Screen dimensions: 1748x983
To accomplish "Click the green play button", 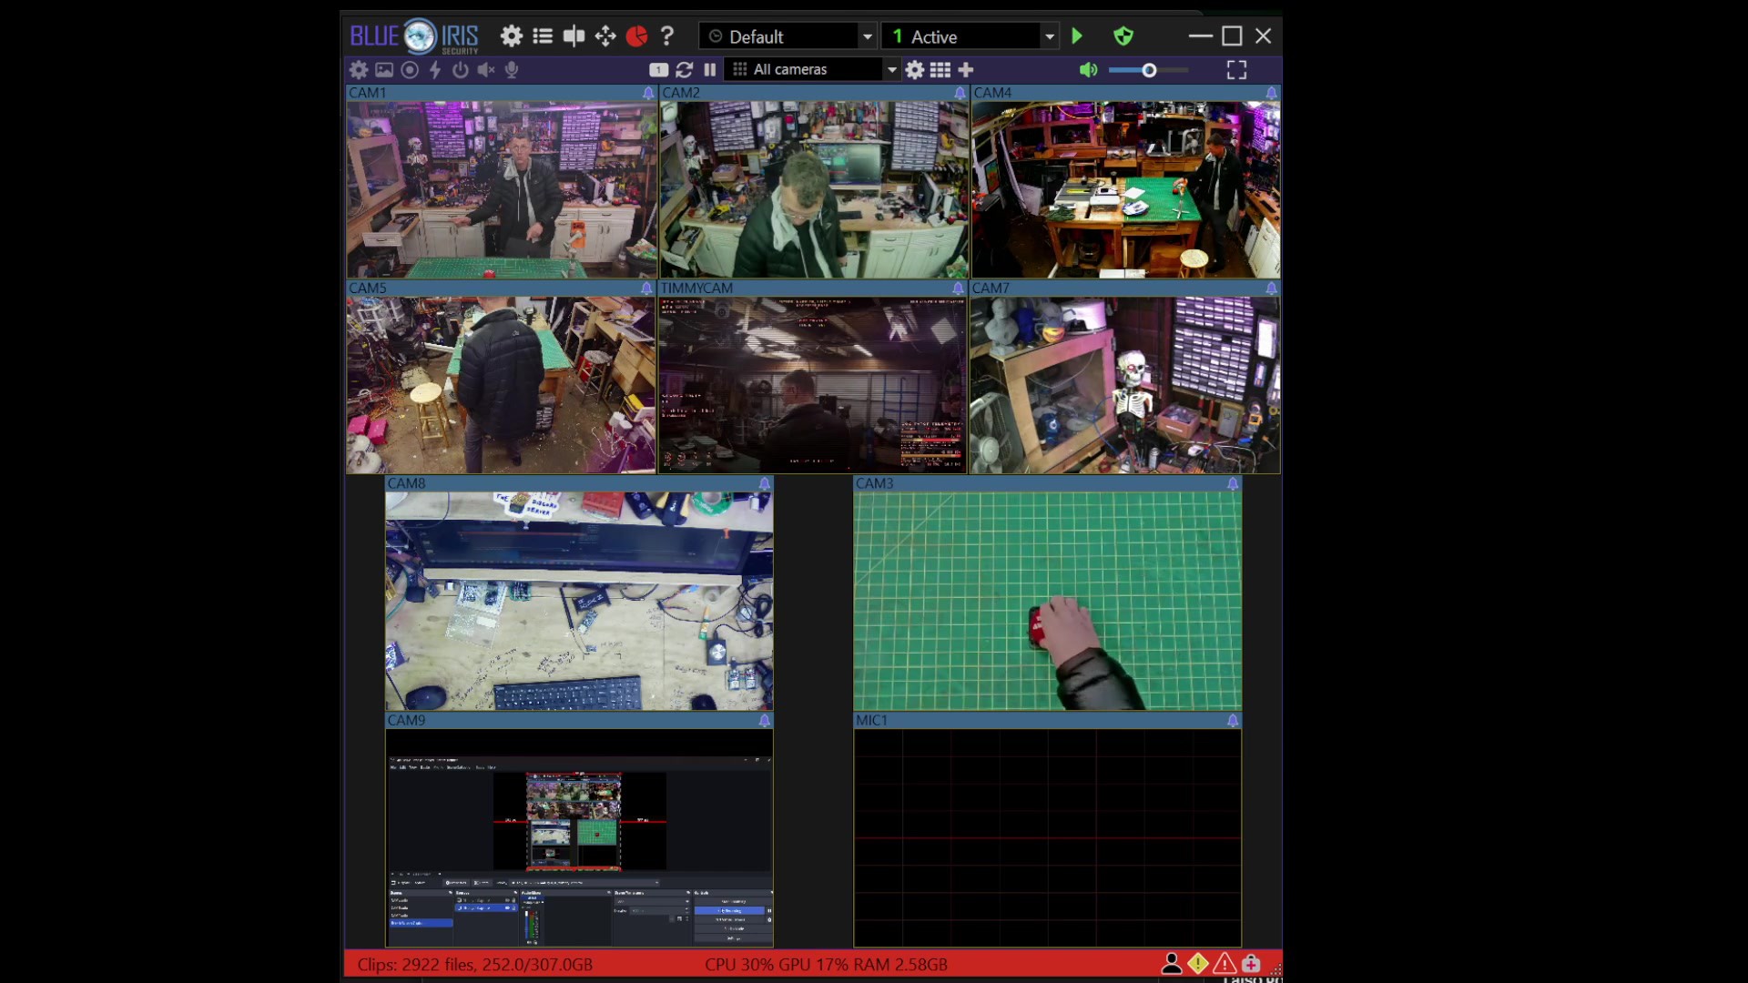I will click(1077, 36).
